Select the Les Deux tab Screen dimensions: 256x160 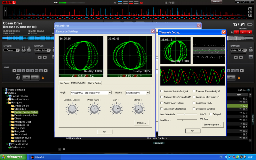(x=64, y=83)
